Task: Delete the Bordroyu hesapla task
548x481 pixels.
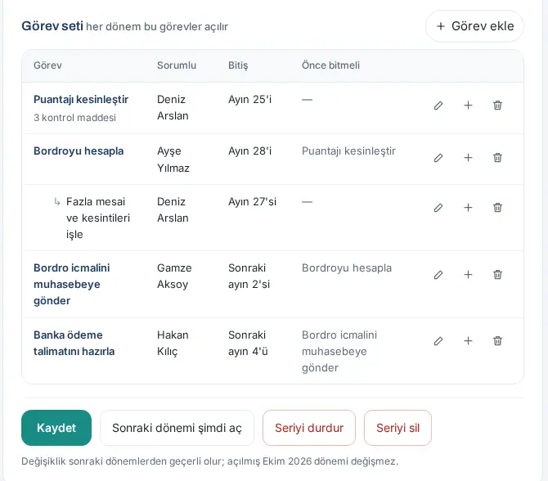Action: pyautogui.click(x=497, y=158)
